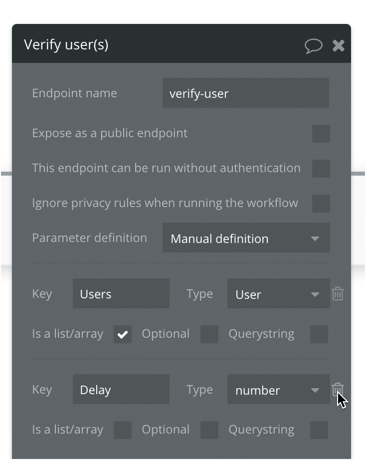This screenshot has height=460, width=366.
Task: Check Is a list/array for the Delay parameter
Action: click(x=122, y=430)
